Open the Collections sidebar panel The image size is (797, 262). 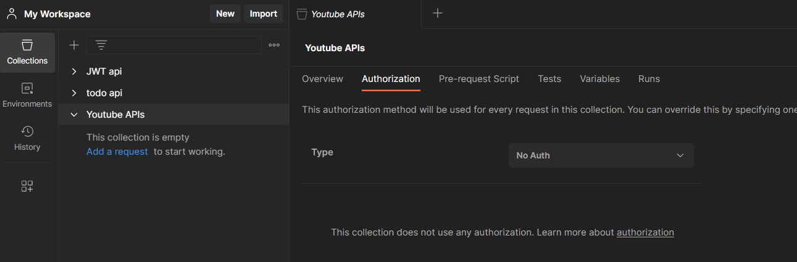(27, 53)
